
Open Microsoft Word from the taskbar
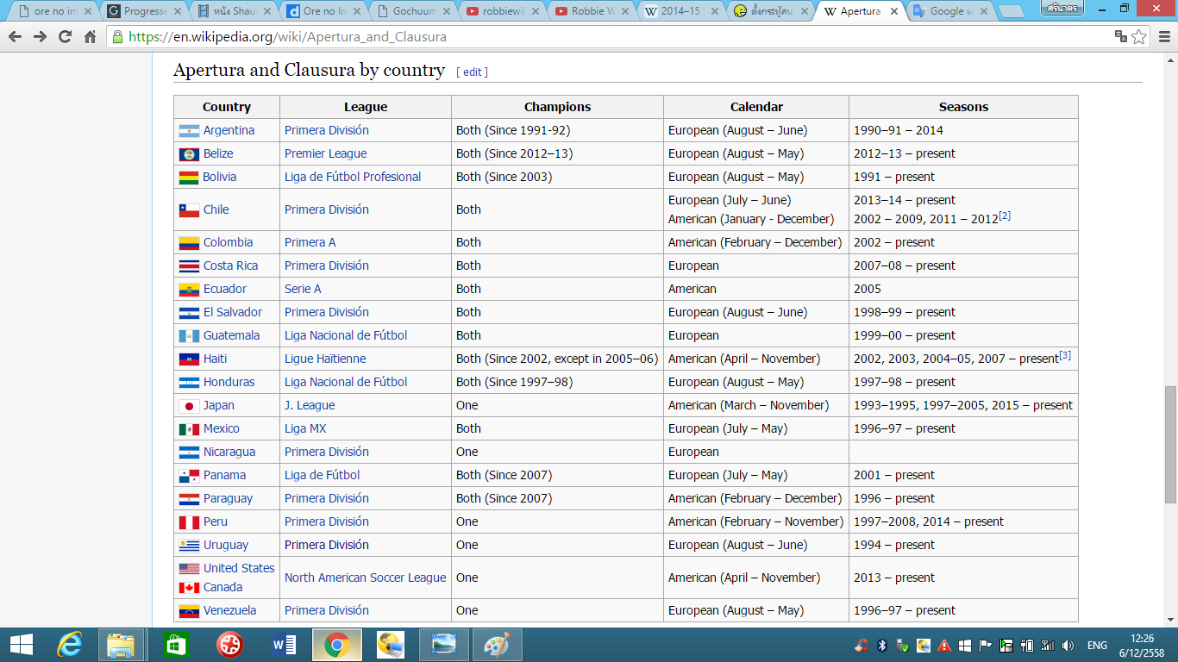pos(283,645)
